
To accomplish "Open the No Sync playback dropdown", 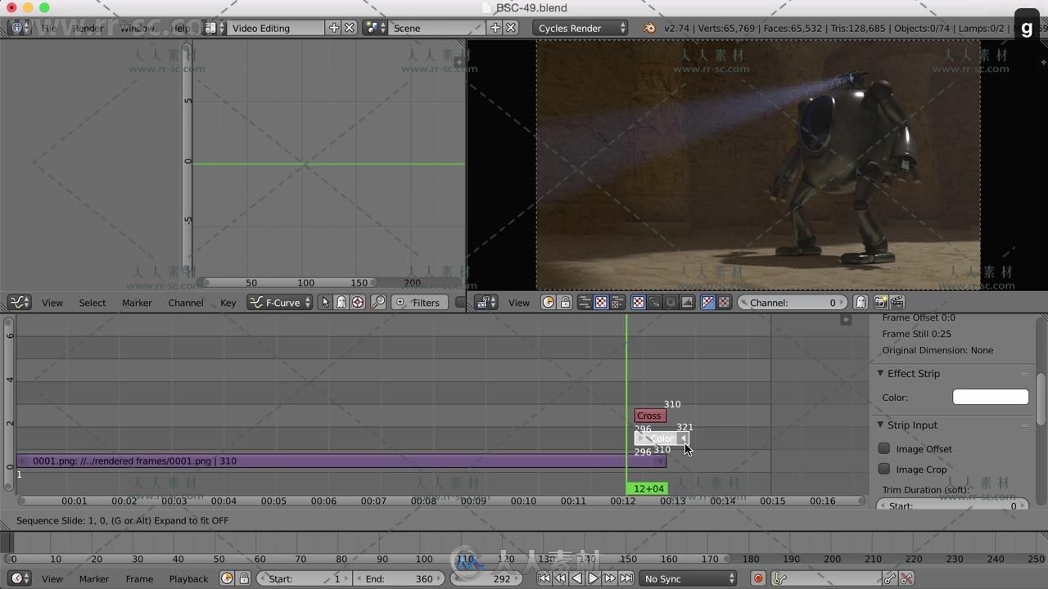I will 688,578.
